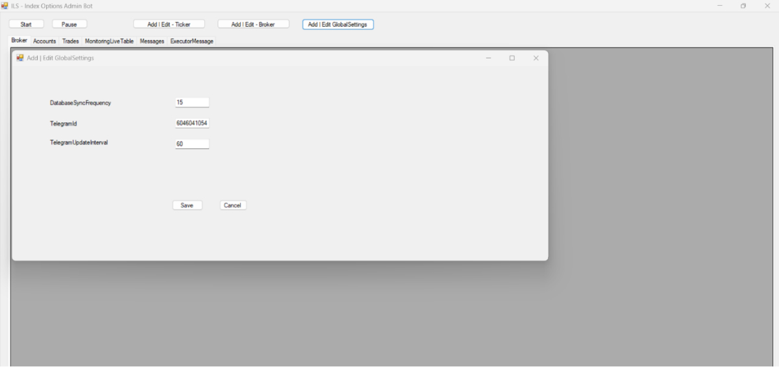This screenshot has width=779, height=367.
Task: Open Add | Edit - Broker dialog
Action: pyautogui.click(x=253, y=24)
